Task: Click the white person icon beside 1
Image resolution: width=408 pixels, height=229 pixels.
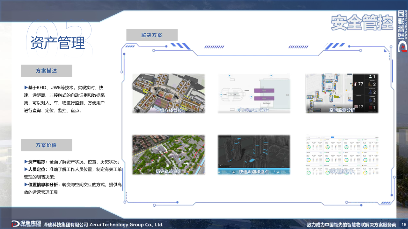Action: point(370,77)
